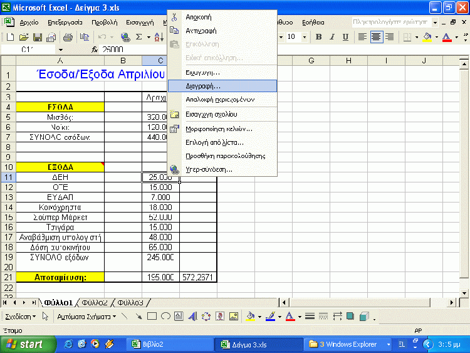Choose Υπερ-σύνδεση... context entry
Image resolution: width=470 pixels, height=353 pixels.
coord(222,169)
